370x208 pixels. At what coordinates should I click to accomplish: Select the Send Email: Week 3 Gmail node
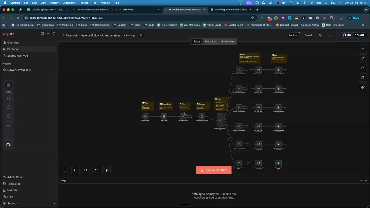pos(258,107)
